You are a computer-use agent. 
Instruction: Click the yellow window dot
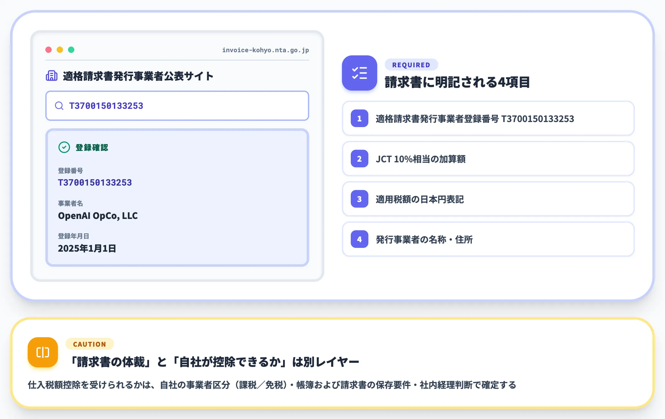[60, 50]
